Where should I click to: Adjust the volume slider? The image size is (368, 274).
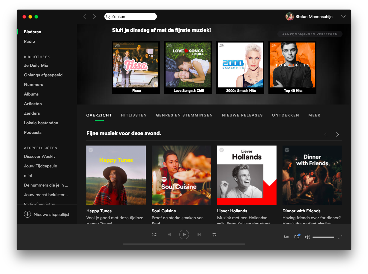[x=323, y=237]
